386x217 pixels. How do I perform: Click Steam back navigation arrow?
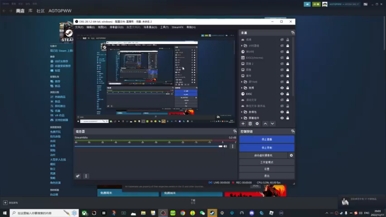4,11
